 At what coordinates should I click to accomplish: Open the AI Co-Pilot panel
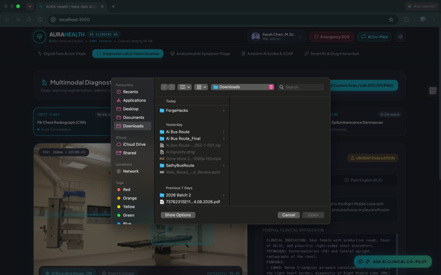374,37
